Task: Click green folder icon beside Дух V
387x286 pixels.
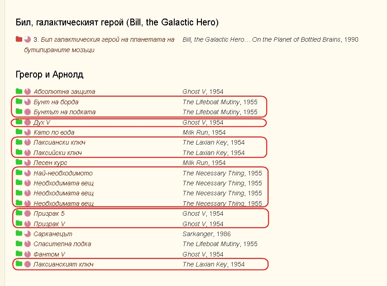Action: 19,122
